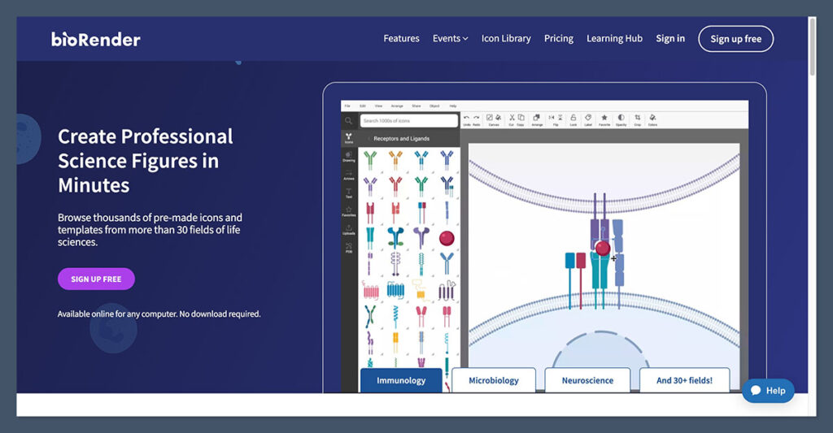Click the Sign in link
833x433 pixels.
[x=670, y=38]
